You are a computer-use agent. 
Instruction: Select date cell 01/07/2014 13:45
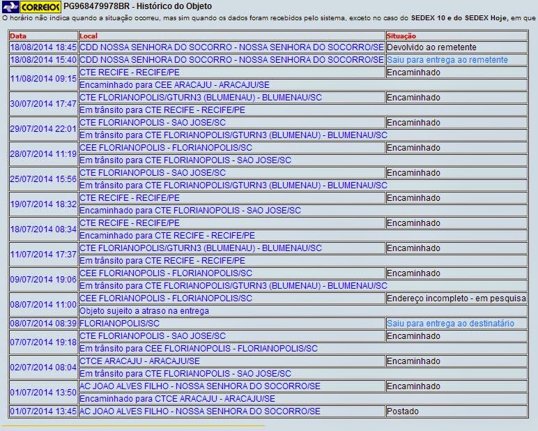point(43,411)
